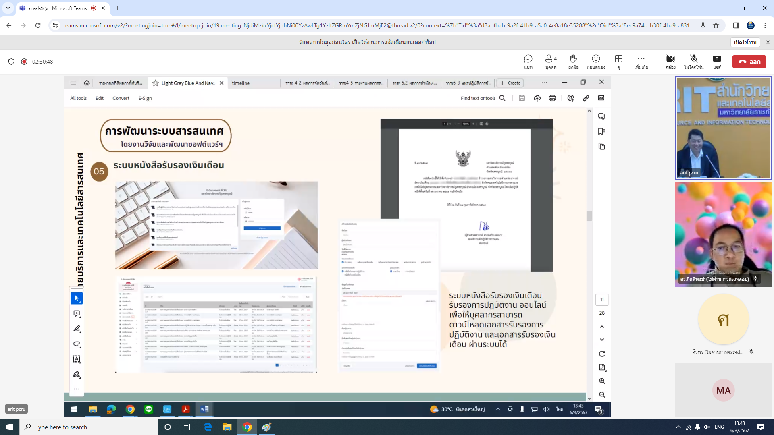
Task: Unmute the microphone in Teams
Action: click(x=693, y=62)
